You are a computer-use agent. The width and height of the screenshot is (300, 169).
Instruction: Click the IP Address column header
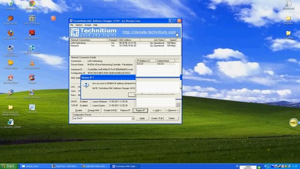pos(146,61)
